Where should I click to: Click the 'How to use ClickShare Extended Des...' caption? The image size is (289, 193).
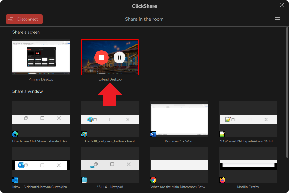tap(41, 141)
